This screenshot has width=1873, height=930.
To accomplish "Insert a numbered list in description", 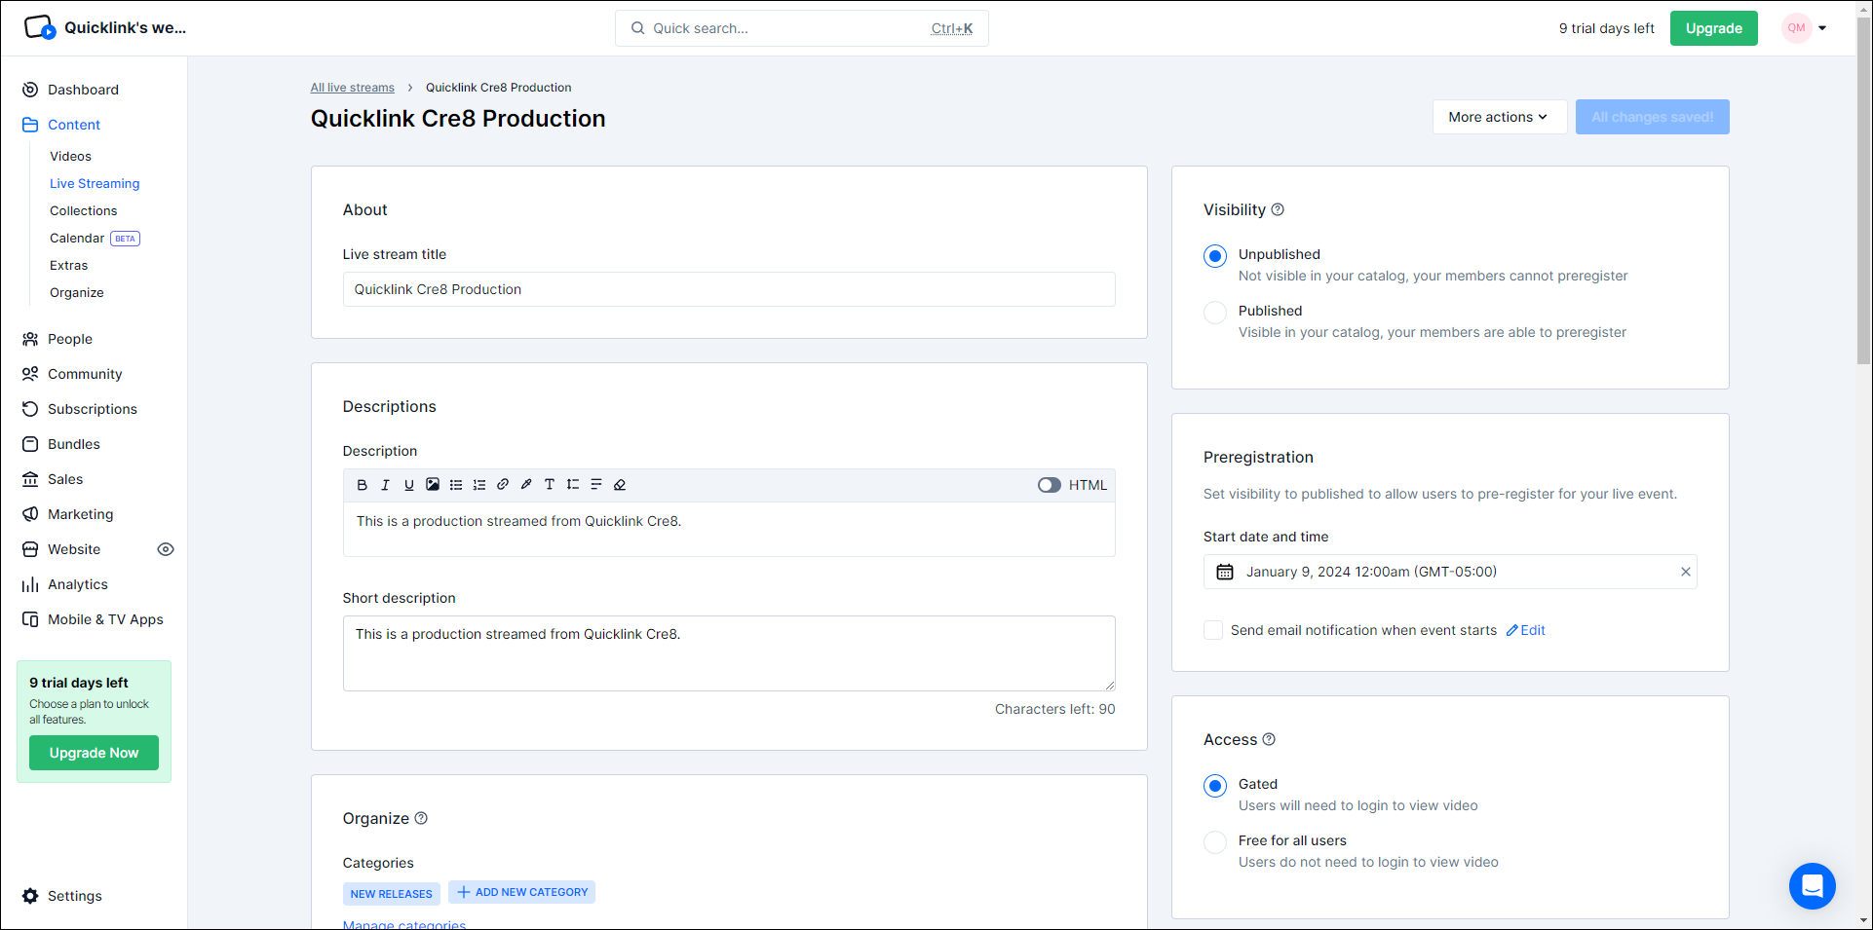I will click(x=479, y=485).
